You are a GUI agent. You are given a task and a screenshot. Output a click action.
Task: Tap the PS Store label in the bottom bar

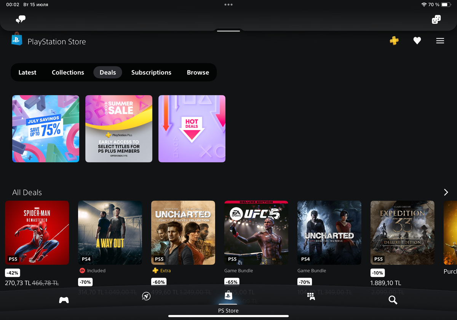pyautogui.click(x=228, y=310)
